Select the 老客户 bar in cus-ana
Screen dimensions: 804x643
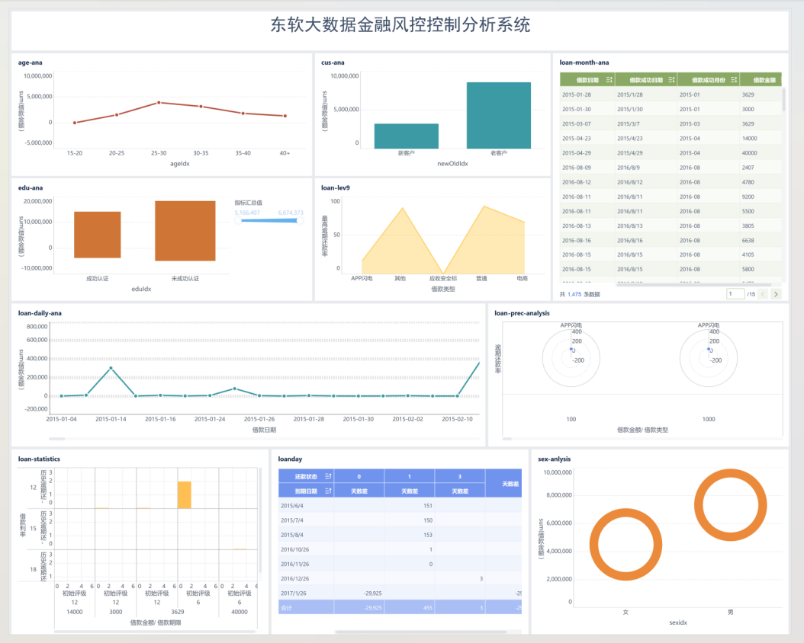pyautogui.click(x=499, y=115)
